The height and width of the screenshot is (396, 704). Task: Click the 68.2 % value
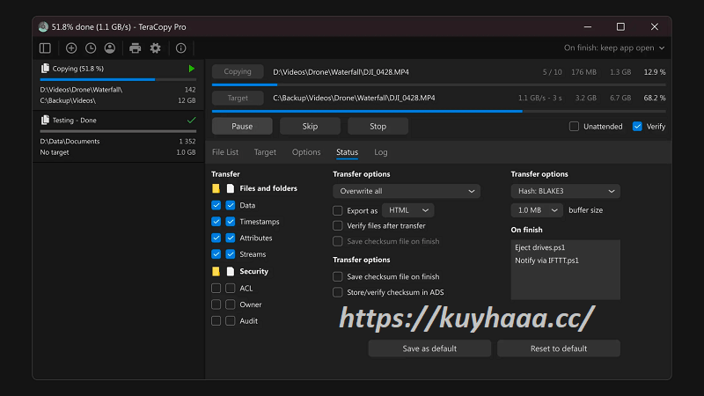pyautogui.click(x=655, y=98)
